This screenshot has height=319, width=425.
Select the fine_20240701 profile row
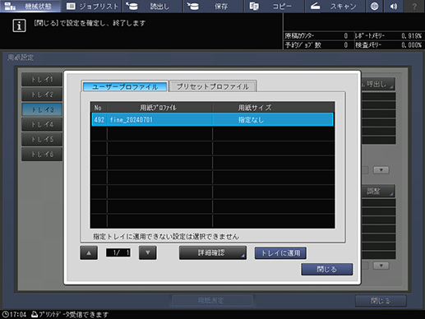click(x=212, y=120)
